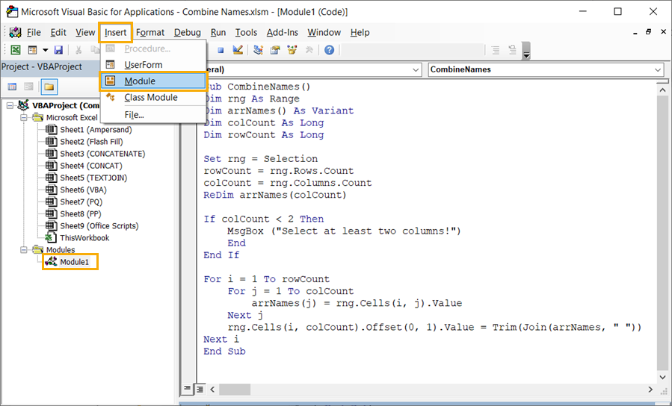Viewport: 672px width, 406px height.
Task: Open the CombineNames procedure dropdown
Action: click(658, 69)
